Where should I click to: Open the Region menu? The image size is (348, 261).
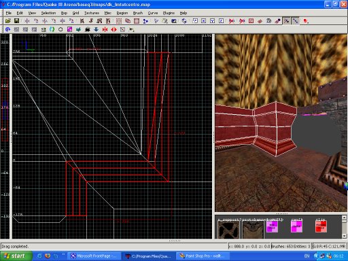point(122,13)
